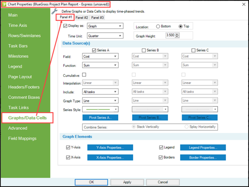
Task: Toggle the Y-Axis checkbox
Action: pos(68,147)
